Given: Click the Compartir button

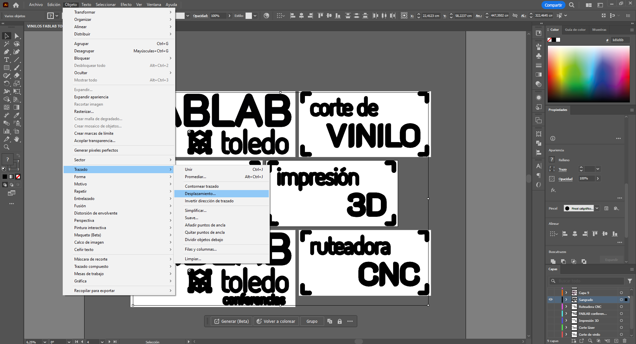Looking at the screenshot, I should (x=553, y=5).
